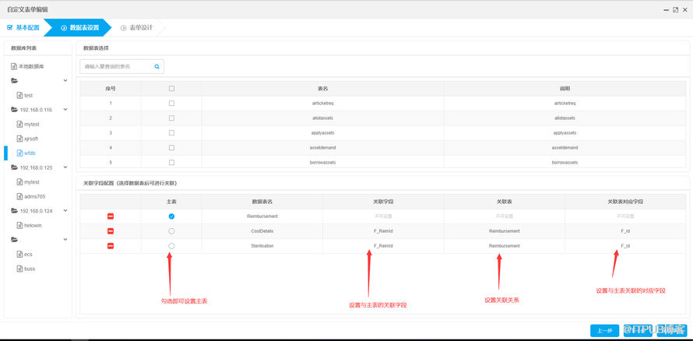The height and width of the screenshot is (341, 693).
Task: Click F_Id cell in Sterilisation row
Action: (x=625, y=245)
